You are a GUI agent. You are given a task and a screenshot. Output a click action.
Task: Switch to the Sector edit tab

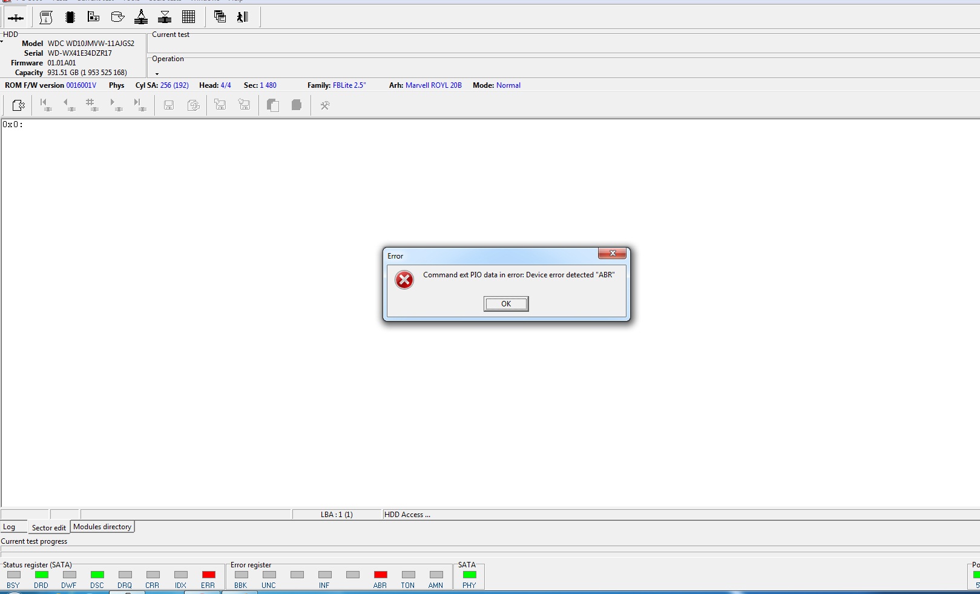48,527
